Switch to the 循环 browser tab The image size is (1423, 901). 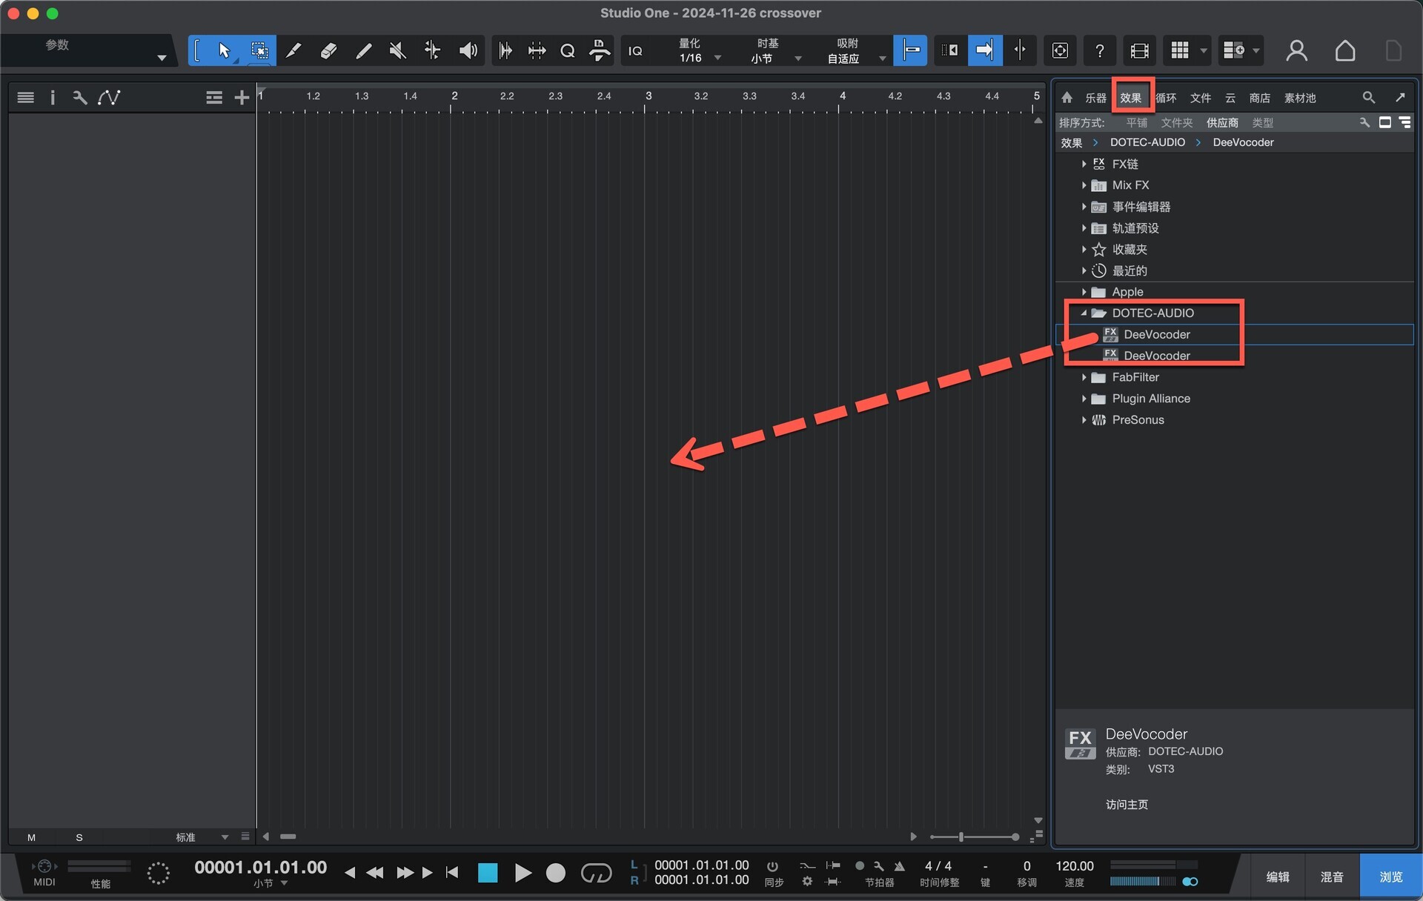[x=1166, y=98]
